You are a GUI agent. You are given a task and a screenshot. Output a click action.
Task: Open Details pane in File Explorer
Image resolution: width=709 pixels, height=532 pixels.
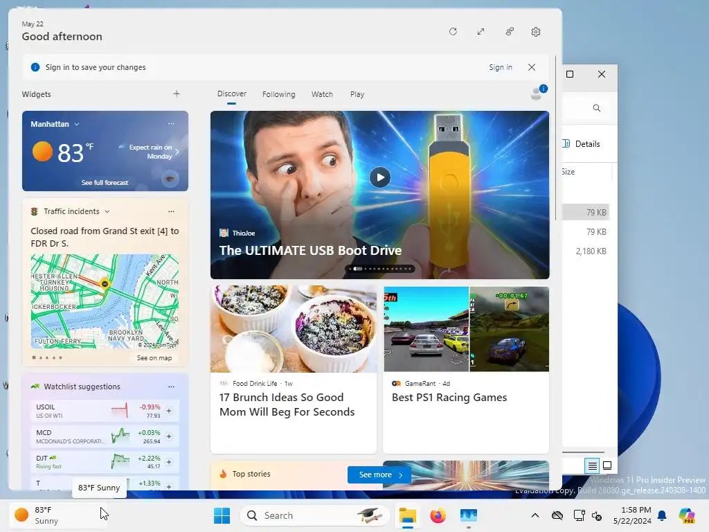tap(582, 144)
